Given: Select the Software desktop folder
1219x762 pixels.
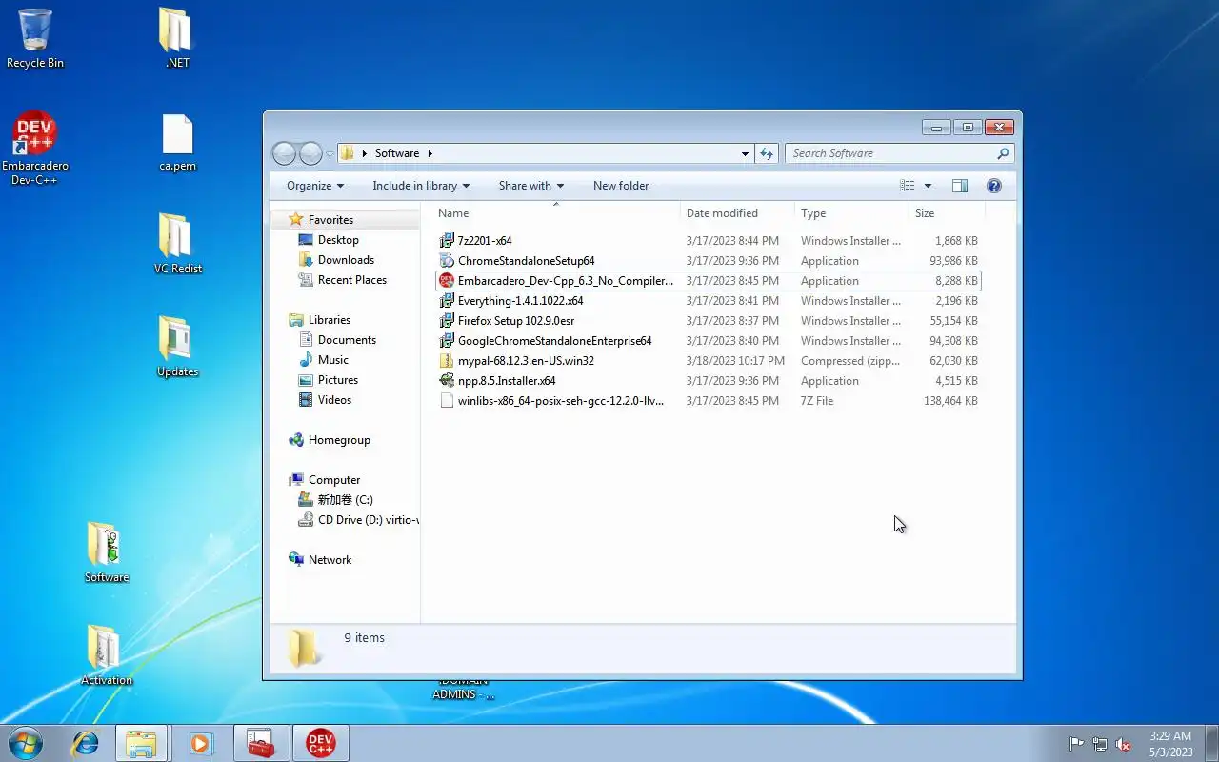Looking at the screenshot, I should (106, 552).
